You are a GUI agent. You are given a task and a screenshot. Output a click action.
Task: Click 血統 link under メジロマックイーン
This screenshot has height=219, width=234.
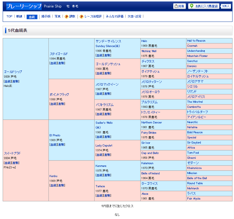coord(99,94)
